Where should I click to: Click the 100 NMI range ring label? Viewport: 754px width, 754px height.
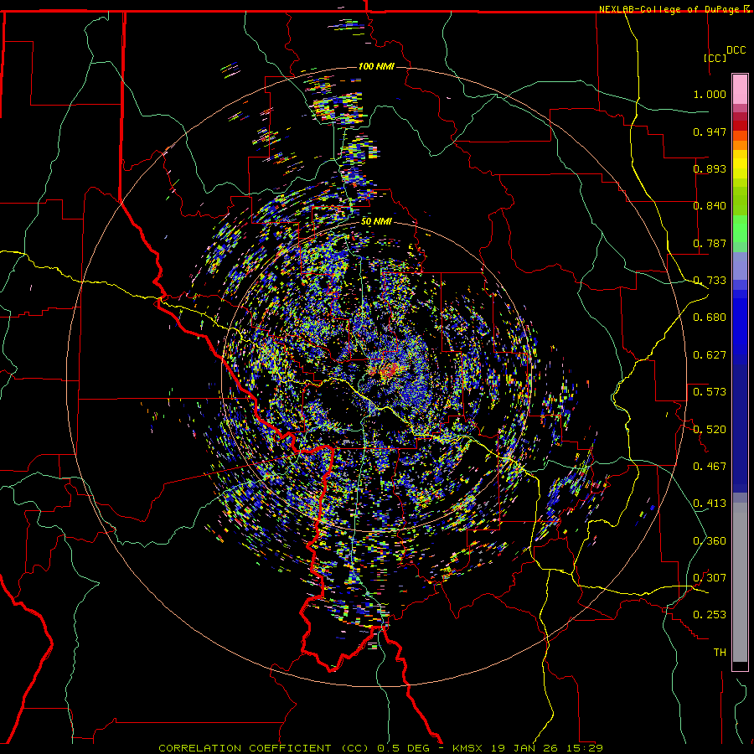(x=376, y=66)
